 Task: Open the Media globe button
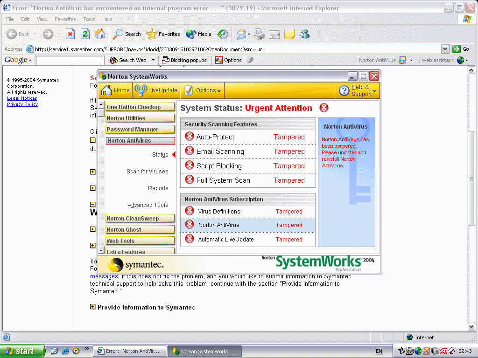click(191, 34)
